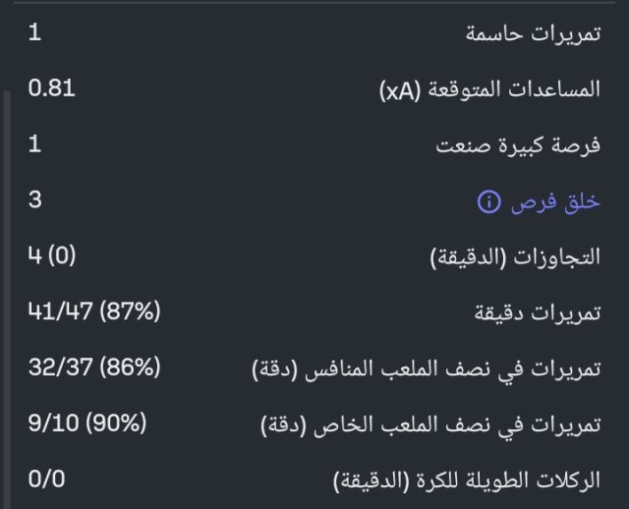Viewport: 629px width, 509px height.
Task: Click the 4 (0) dribbles value
Action: [52, 256]
